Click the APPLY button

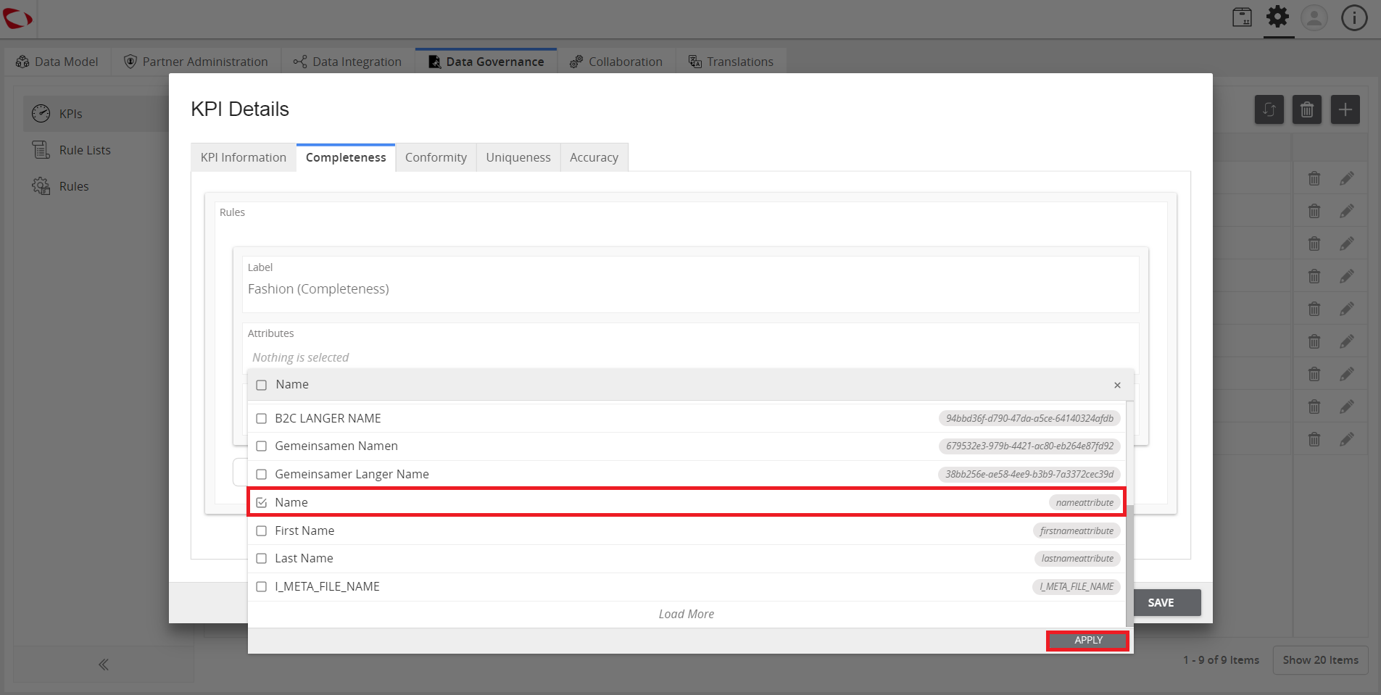coord(1088,641)
